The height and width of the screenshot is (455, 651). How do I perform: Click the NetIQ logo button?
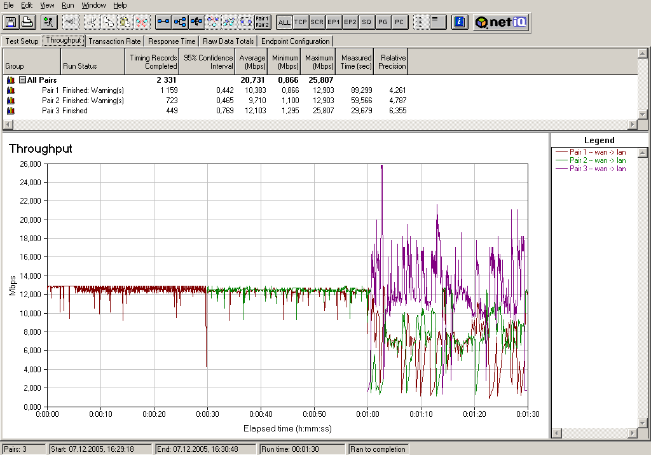(500, 22)
